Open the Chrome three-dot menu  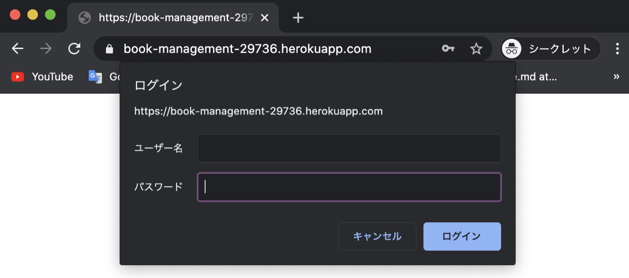617,49
